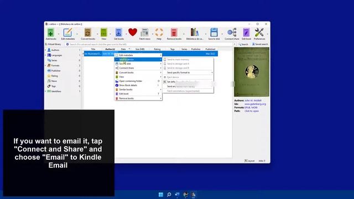
Task: Click the calibre icon on the taskbar
Action: point(194,195)
